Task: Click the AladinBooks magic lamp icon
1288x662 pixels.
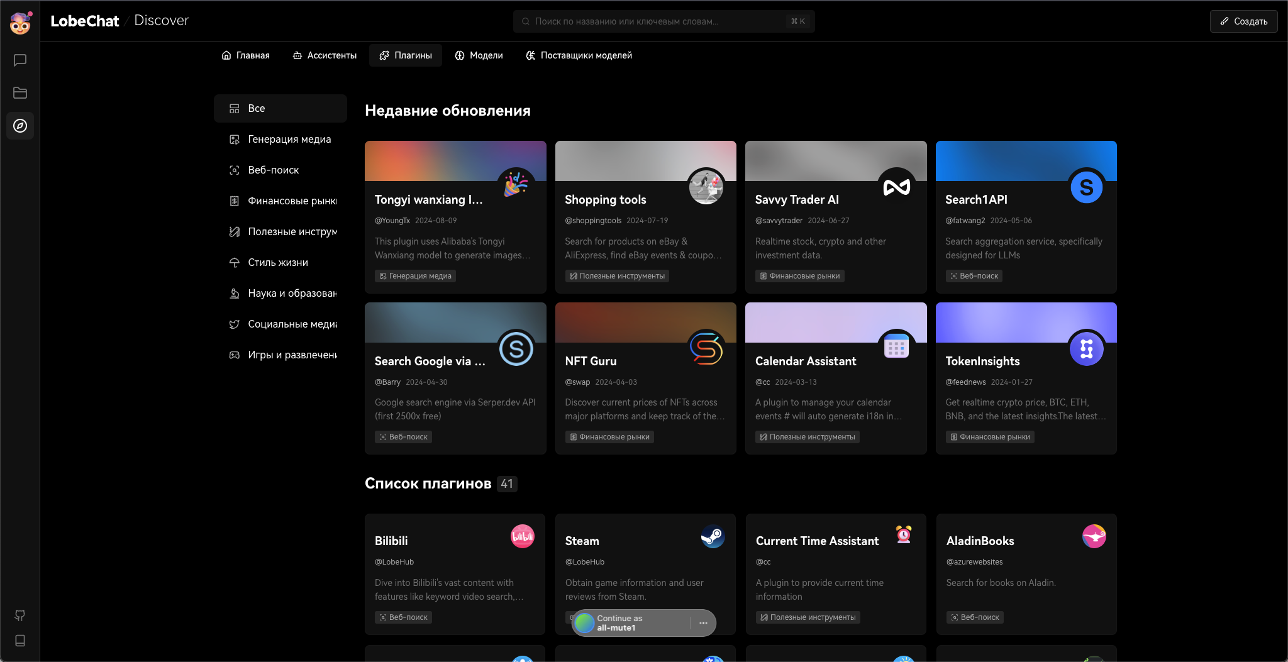Action: (x=1094, y=536)
